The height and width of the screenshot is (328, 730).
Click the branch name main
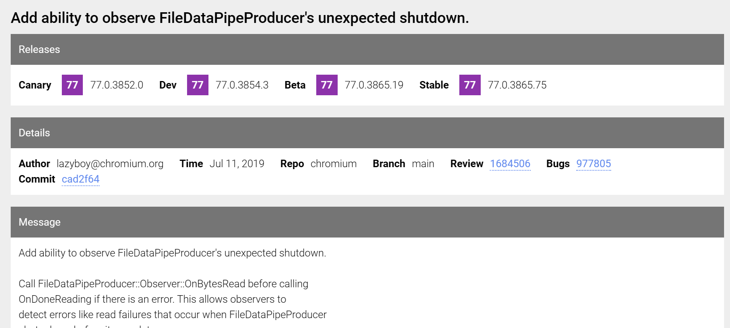pos(423,164)
